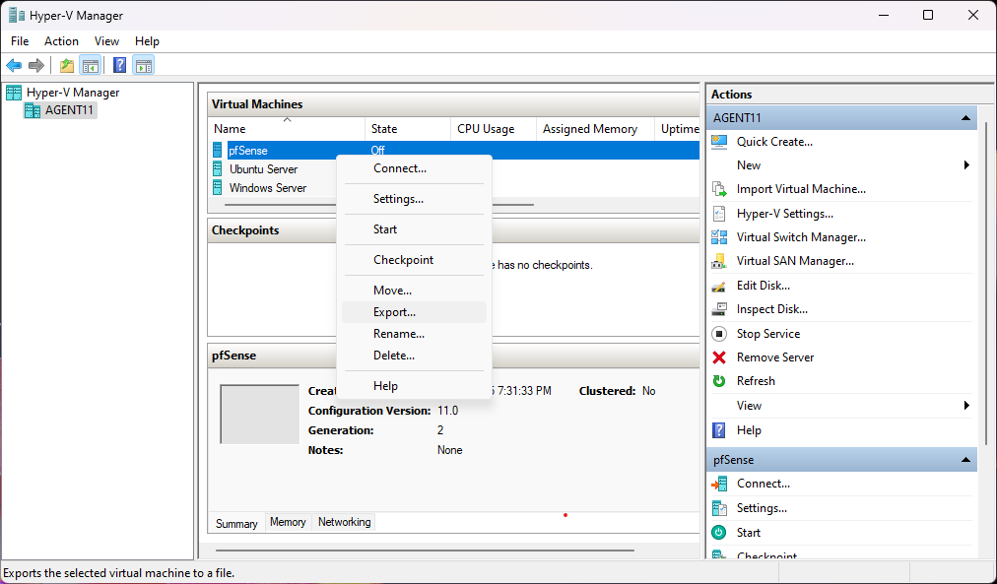Switch to the Networking tab
The height and width of the screenshot is (584, 997).
[x=344, y=522]
